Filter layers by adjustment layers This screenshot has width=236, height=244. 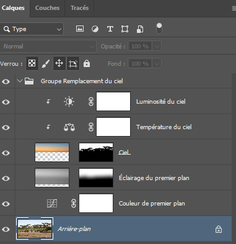[95, 29]
